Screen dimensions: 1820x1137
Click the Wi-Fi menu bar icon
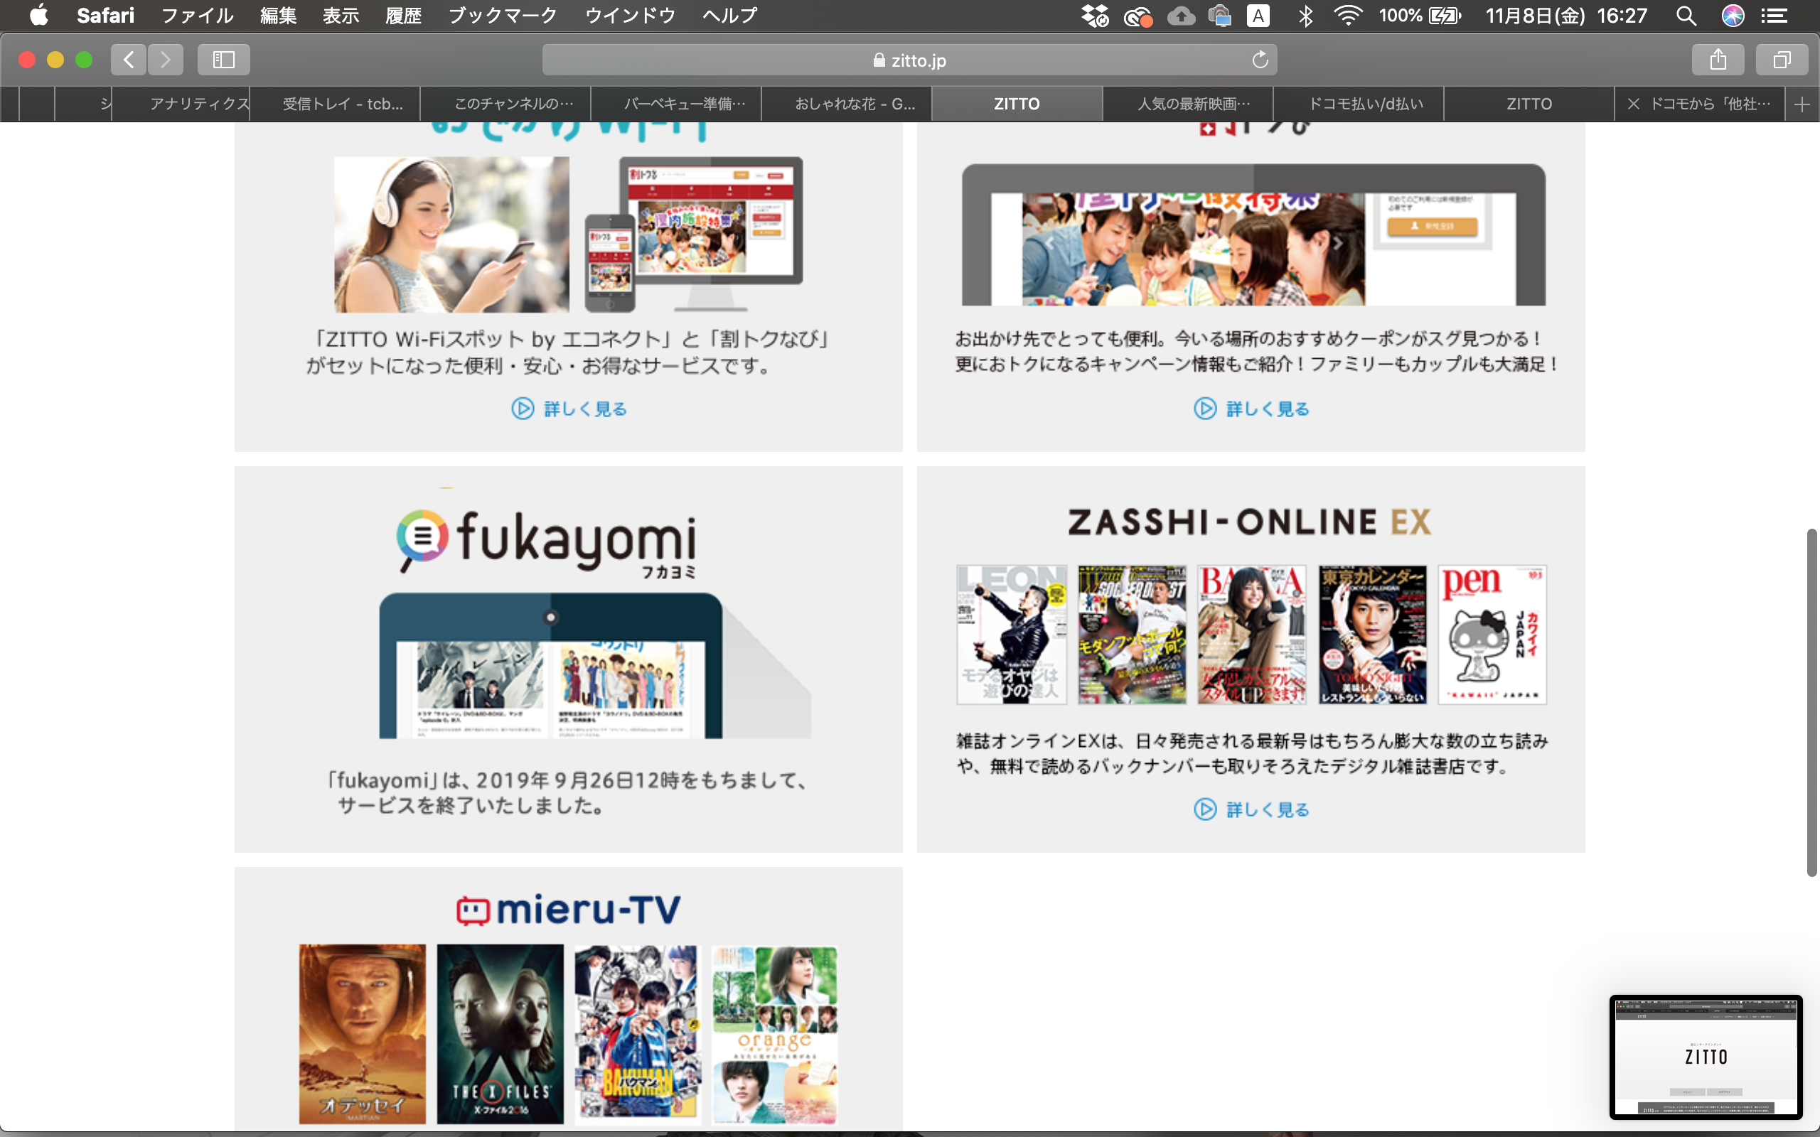(x=1348, y=15)
